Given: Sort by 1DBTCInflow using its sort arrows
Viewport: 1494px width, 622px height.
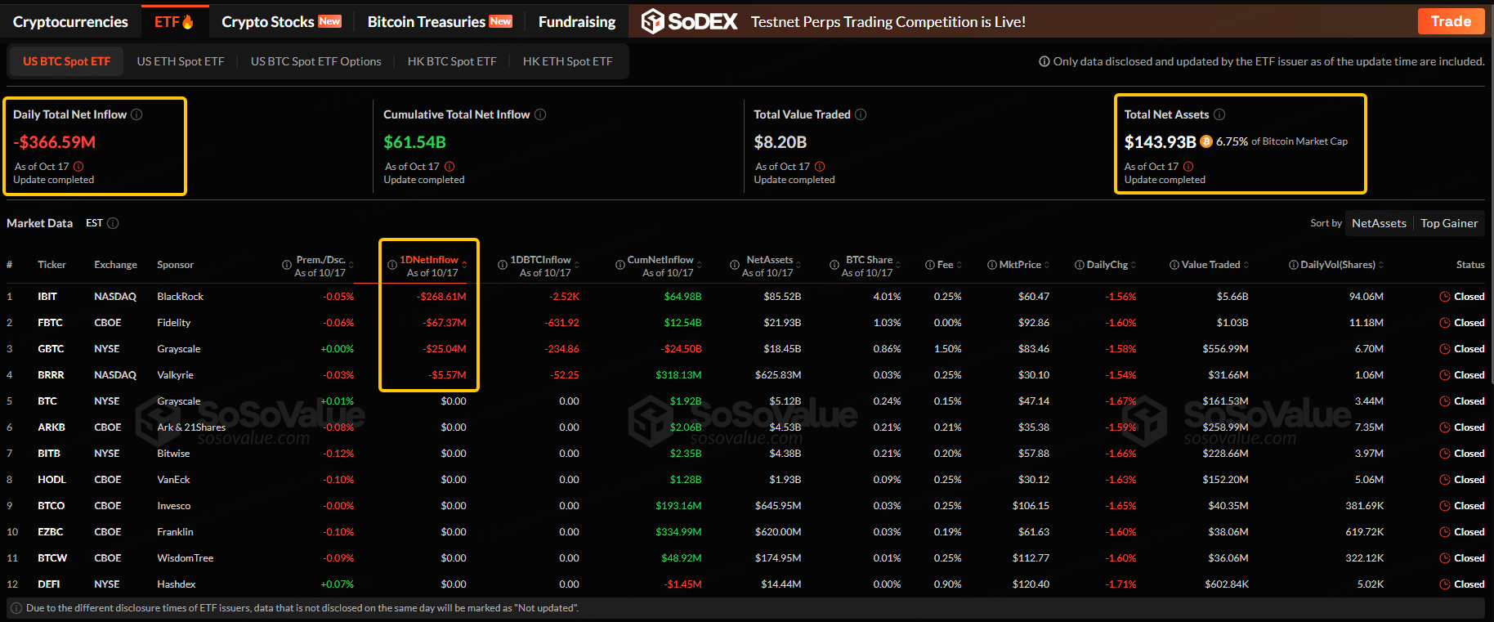Looking at the screenshot, I should 577,265.
